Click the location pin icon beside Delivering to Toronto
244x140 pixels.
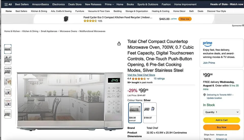tap(204, 95)
